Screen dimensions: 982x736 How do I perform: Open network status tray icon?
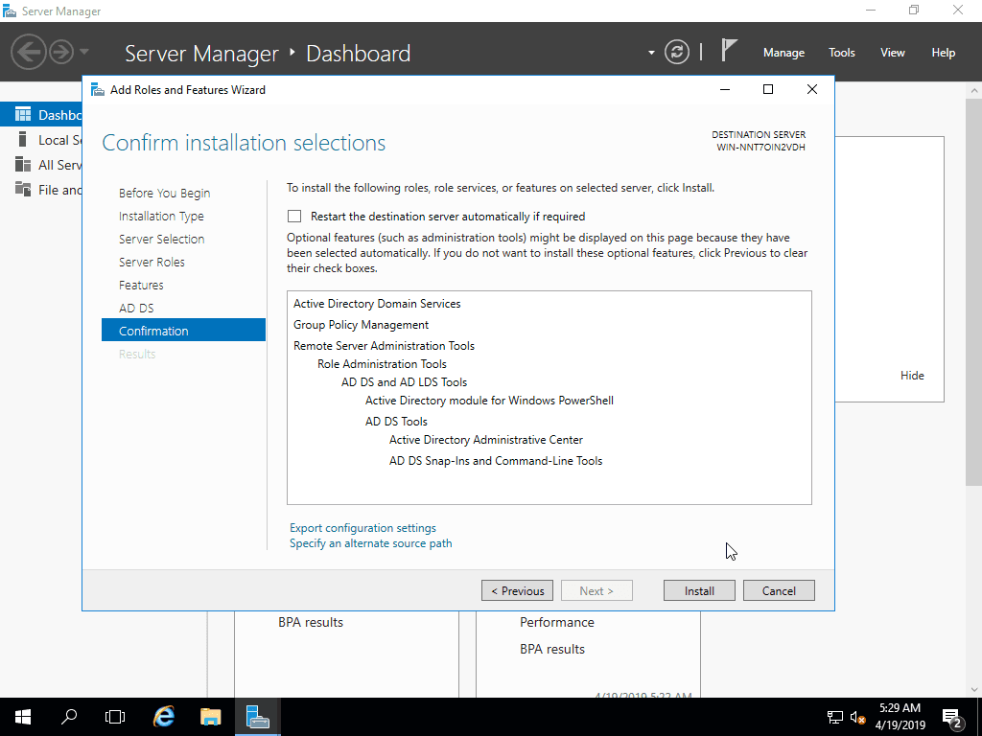coord(835,717)
